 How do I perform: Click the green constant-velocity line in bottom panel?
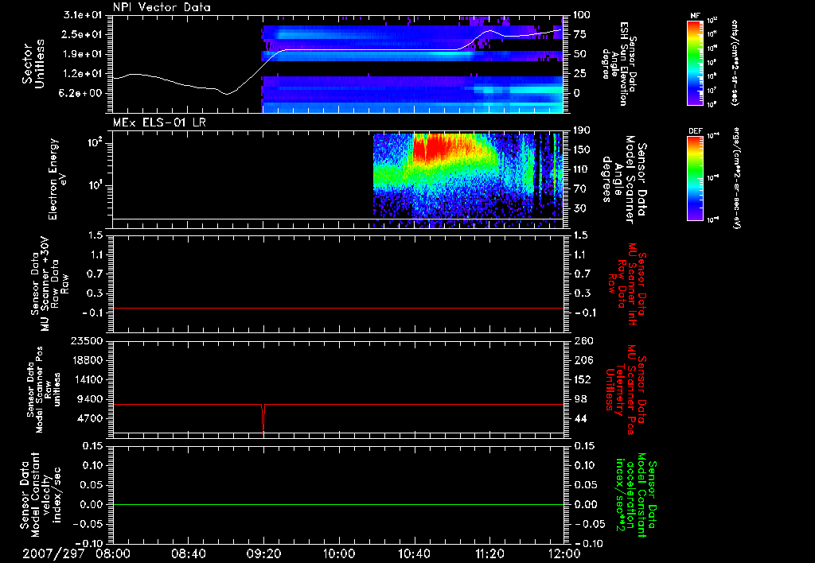click(x=338, y=504)
